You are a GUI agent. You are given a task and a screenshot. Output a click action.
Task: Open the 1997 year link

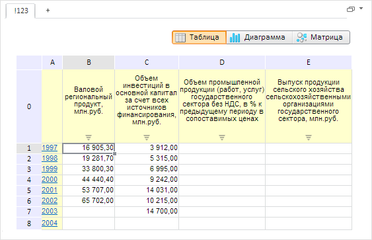(x=50, y=147)
